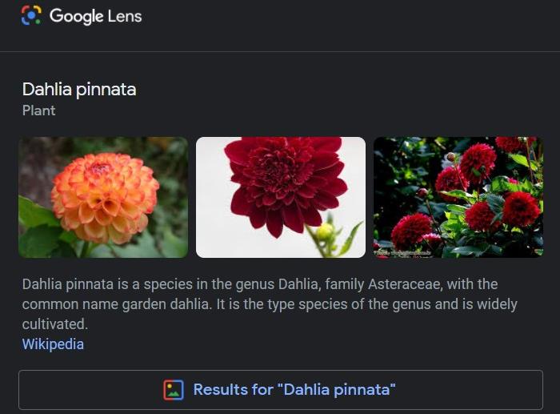Open the orange dahlia thumbnail
Screen dimensions: 560x414
103,197
